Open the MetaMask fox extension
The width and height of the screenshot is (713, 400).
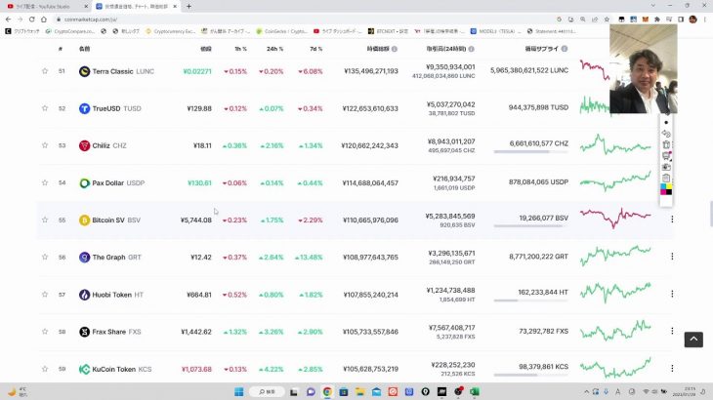(646, 20)
